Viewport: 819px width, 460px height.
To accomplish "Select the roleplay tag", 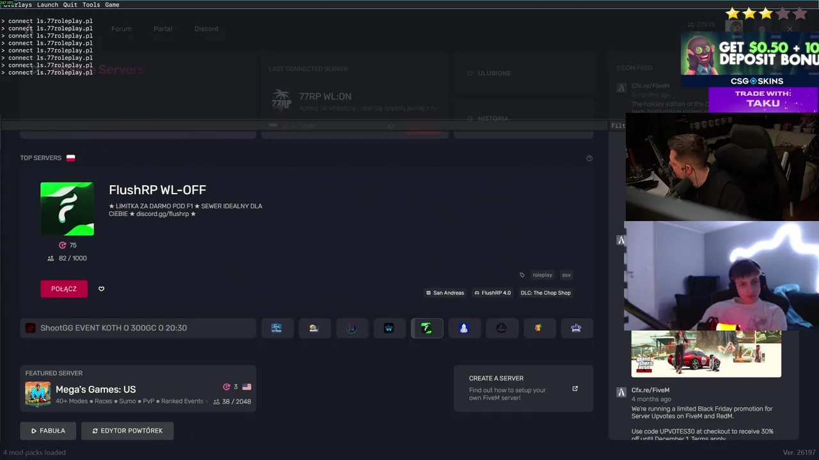I will (x=542, y=275).
